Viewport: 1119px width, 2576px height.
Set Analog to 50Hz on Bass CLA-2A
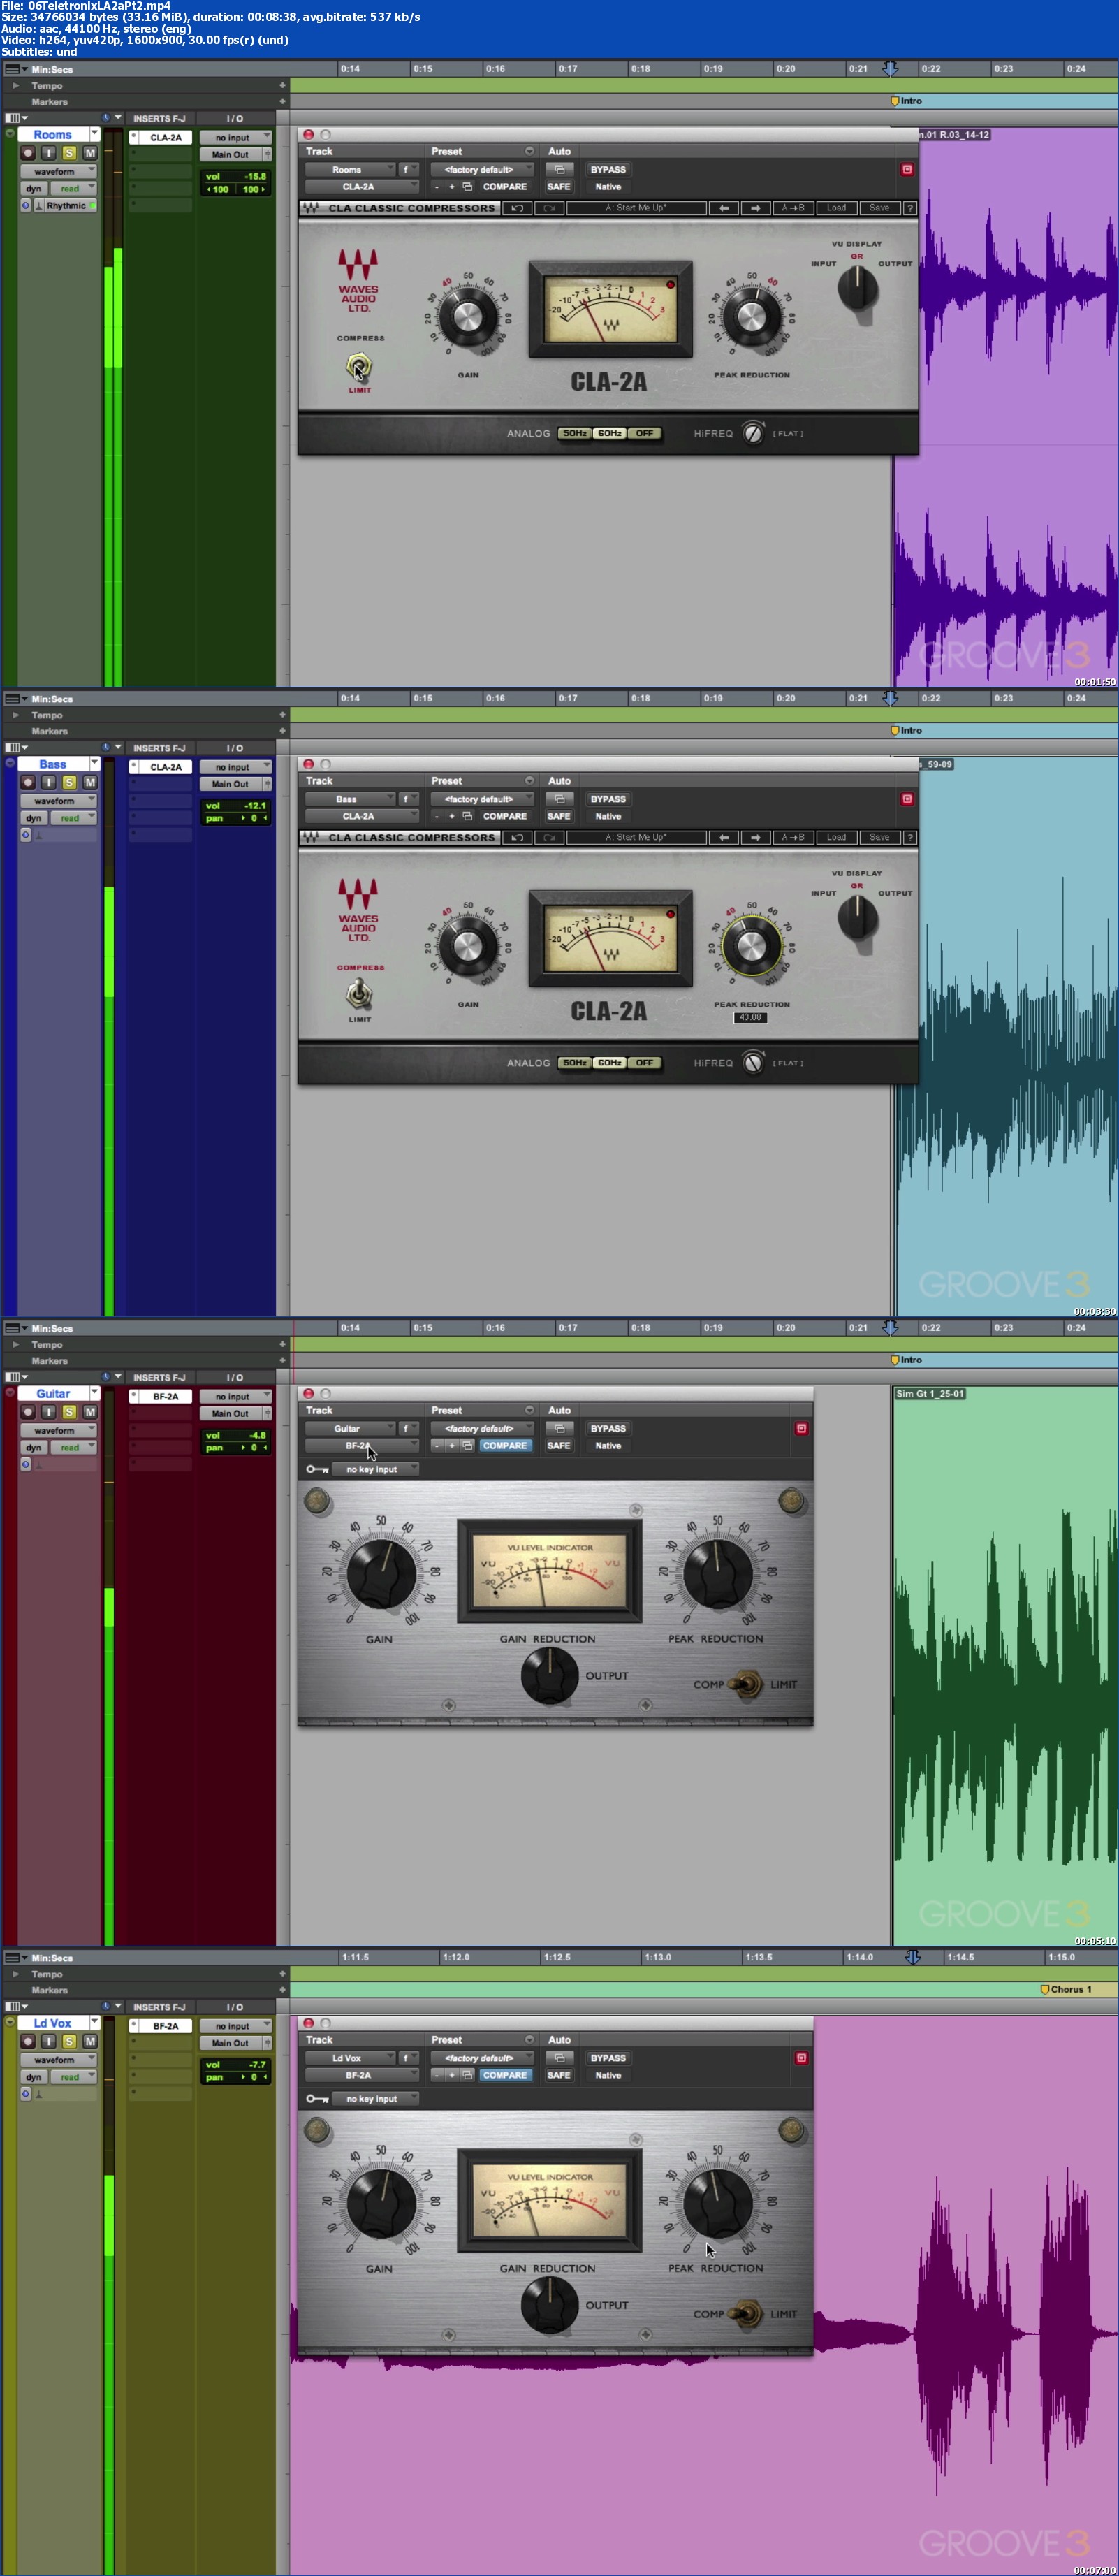[x=574, y=1063]
